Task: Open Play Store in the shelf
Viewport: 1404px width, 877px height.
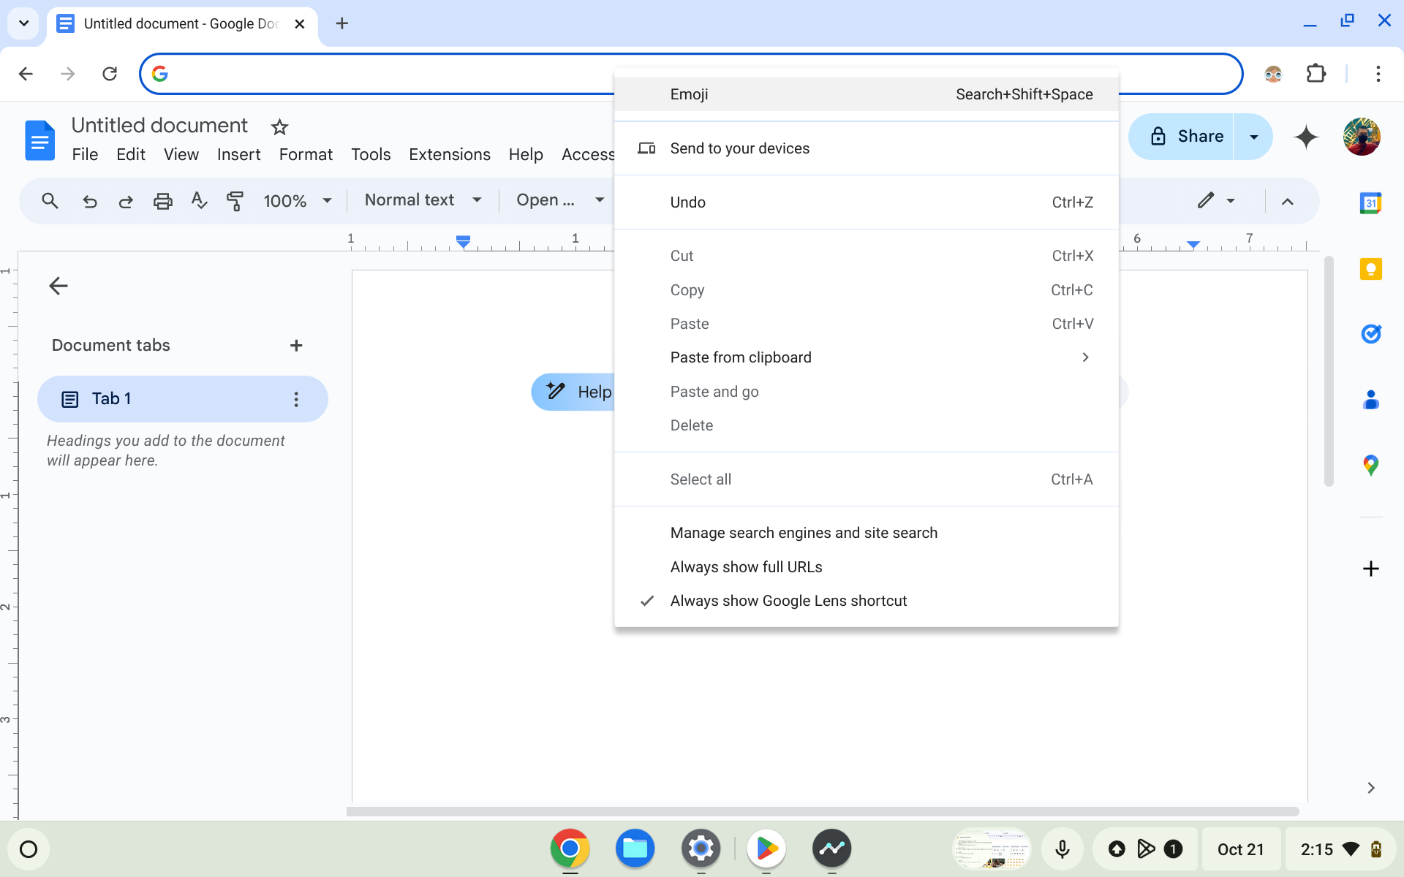Action: coord(766,848)
